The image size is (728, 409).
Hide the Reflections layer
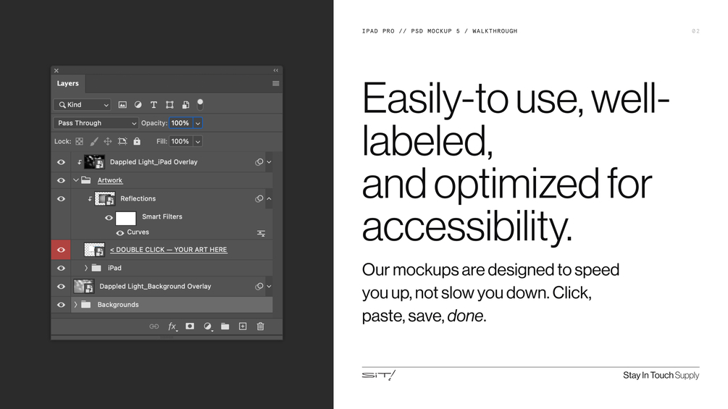pos(61,199)
